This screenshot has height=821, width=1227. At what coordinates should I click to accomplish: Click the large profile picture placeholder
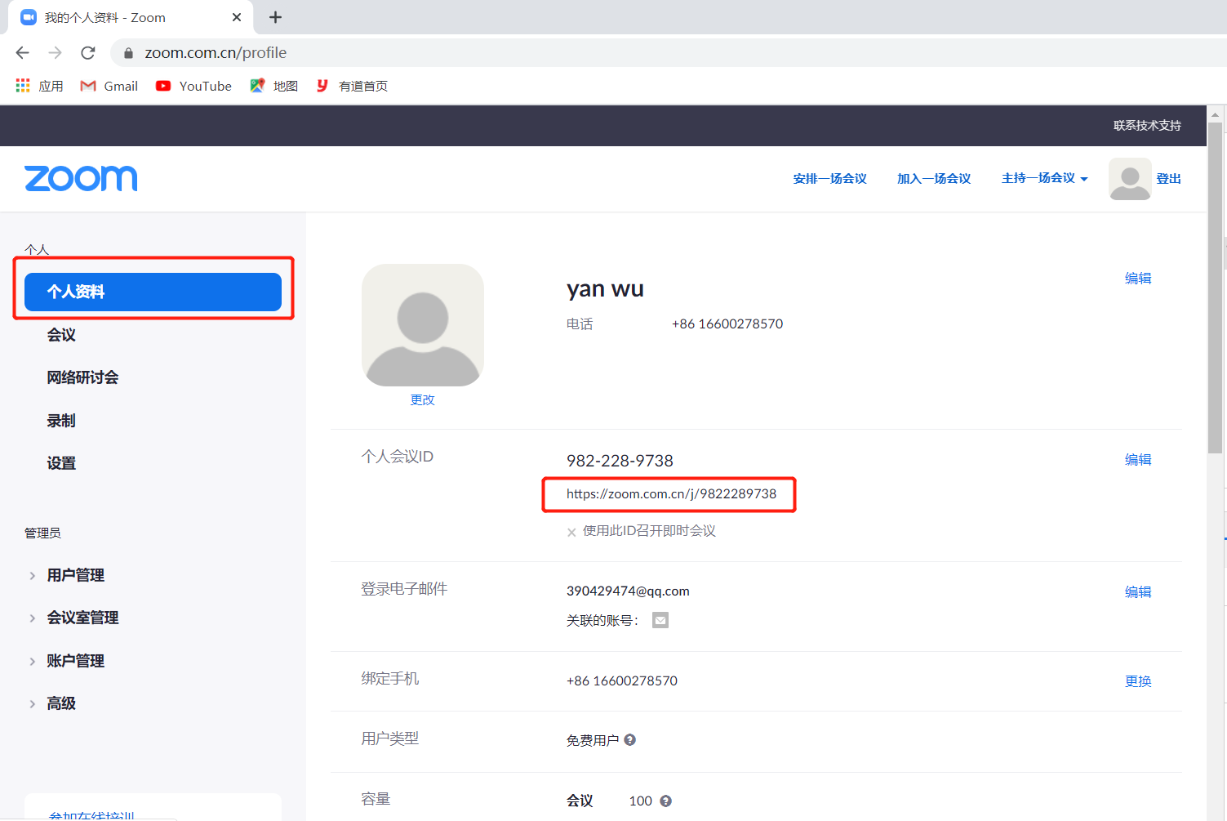423,325
